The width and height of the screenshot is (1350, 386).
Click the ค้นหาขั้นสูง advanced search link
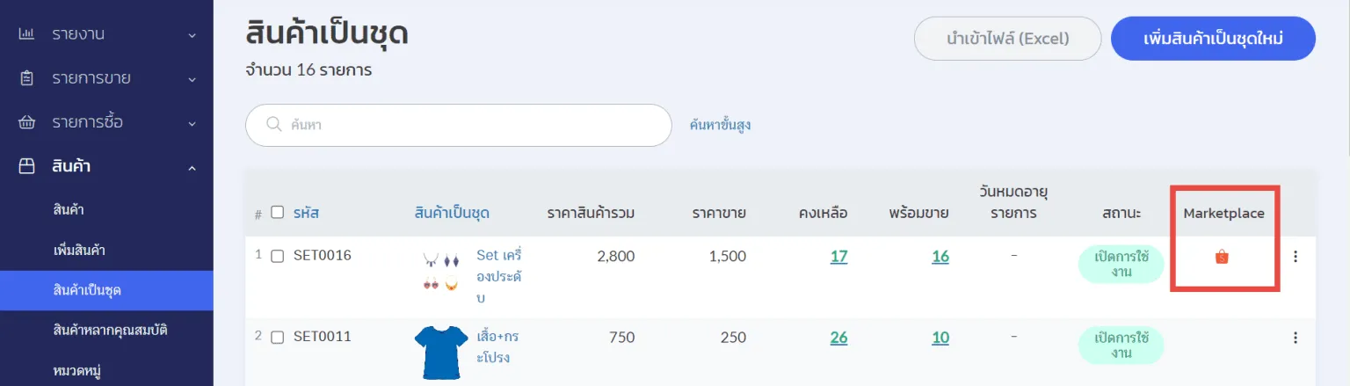pyautogui.click(x=720, y=125)
